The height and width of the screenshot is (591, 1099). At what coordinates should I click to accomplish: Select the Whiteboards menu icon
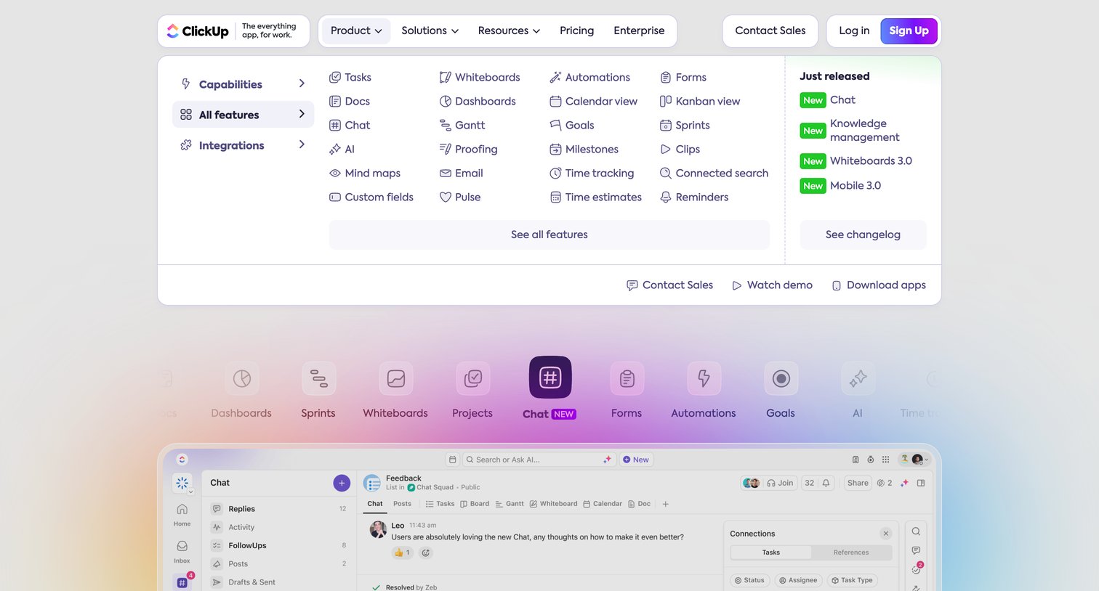pyautogui.click(x=446, y=77)
